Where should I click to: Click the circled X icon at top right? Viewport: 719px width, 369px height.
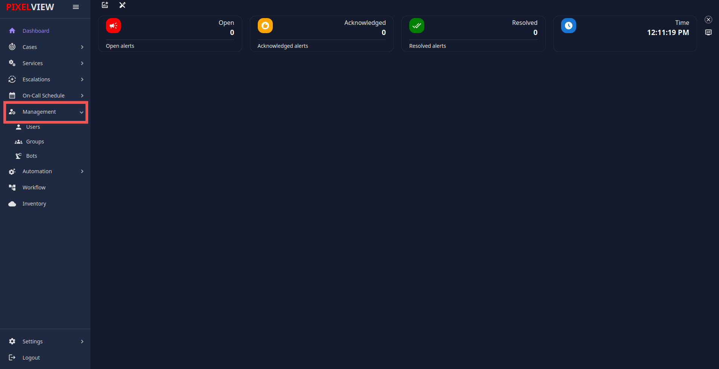[708, 20]
